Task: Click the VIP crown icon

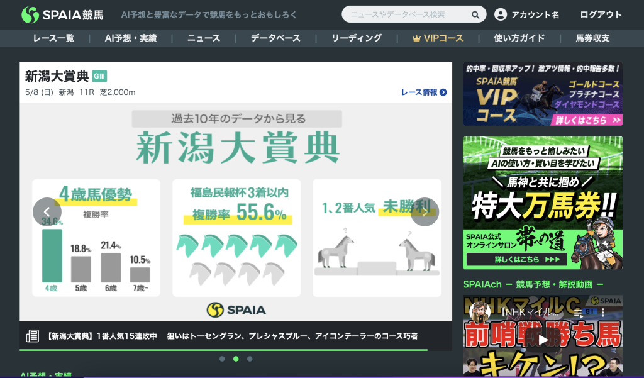Action: [416, 38]
